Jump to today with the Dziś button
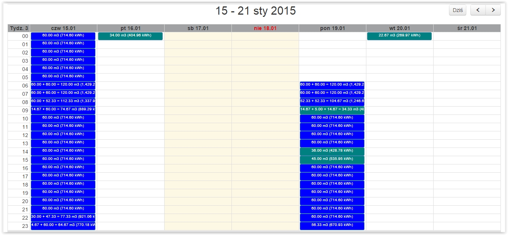Image resolution: width=508 pixels, height=235 pixels. (x=458, y=10)
